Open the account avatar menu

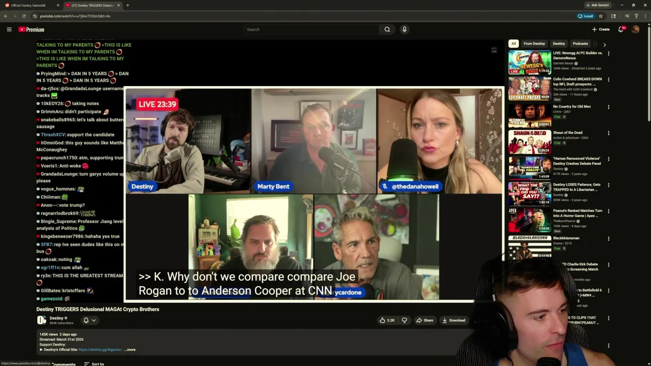pyautogui.click(x=636, y=29)
